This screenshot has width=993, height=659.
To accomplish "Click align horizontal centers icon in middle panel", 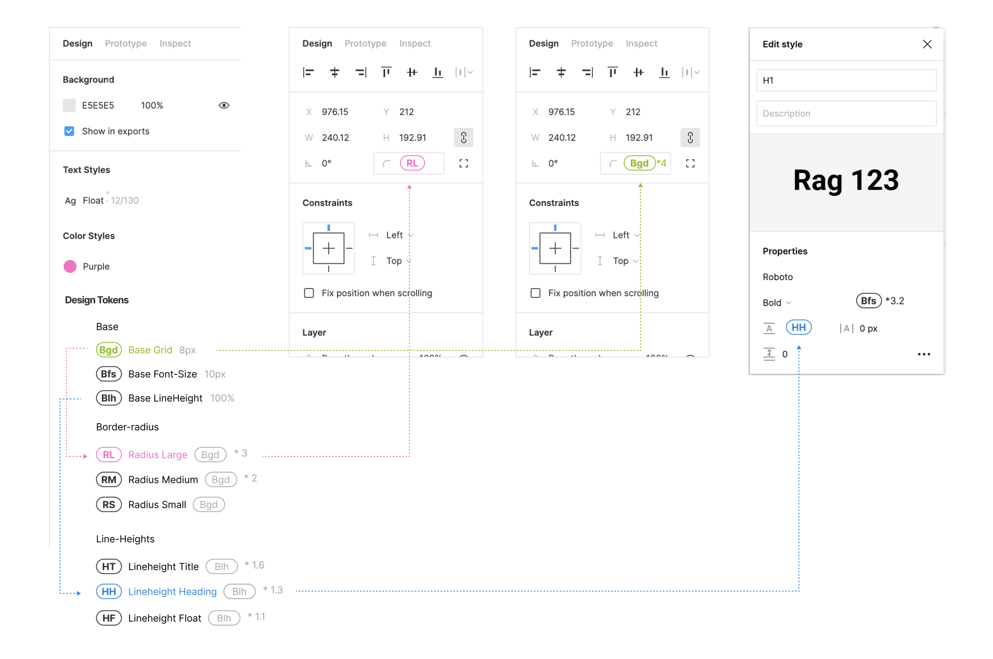I will (x=335, y=73).
